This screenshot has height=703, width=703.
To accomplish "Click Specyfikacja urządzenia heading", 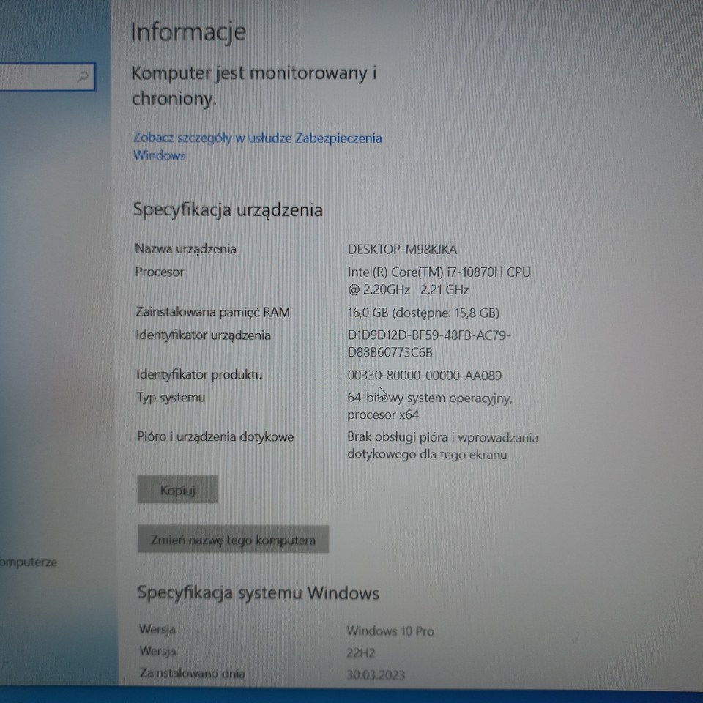I will tap(228, 210).
